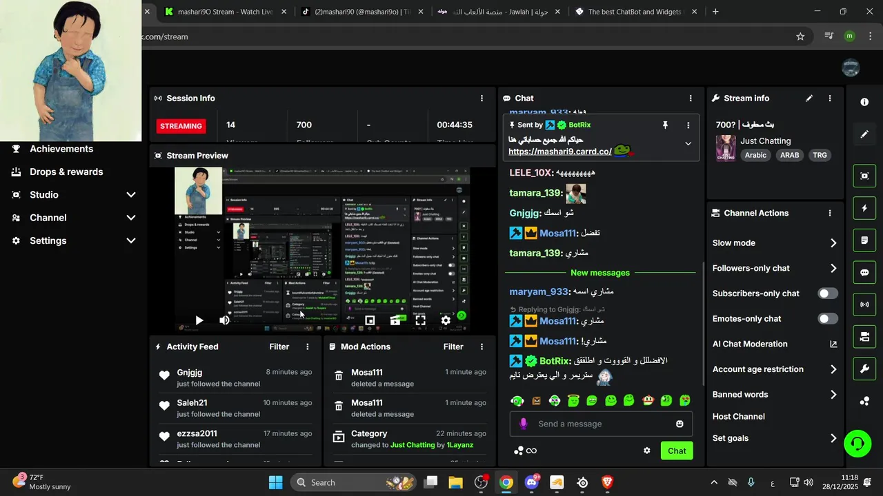This screenshot has width=883, height=496.
Task: Enter fullscreen in stream preview
Action: [420, 320]
